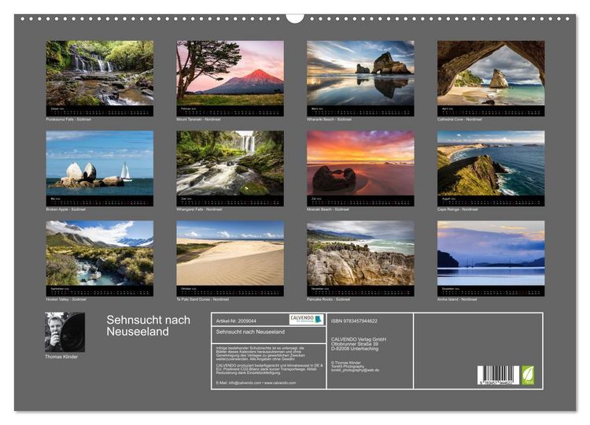The width and height of the screenshot is (590, 425).
Task: Click the barcode beside the green leaf icon
Action: tap(498, 375)
